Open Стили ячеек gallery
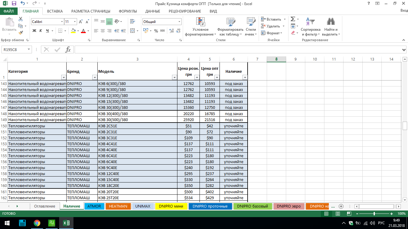 (251, 27)
